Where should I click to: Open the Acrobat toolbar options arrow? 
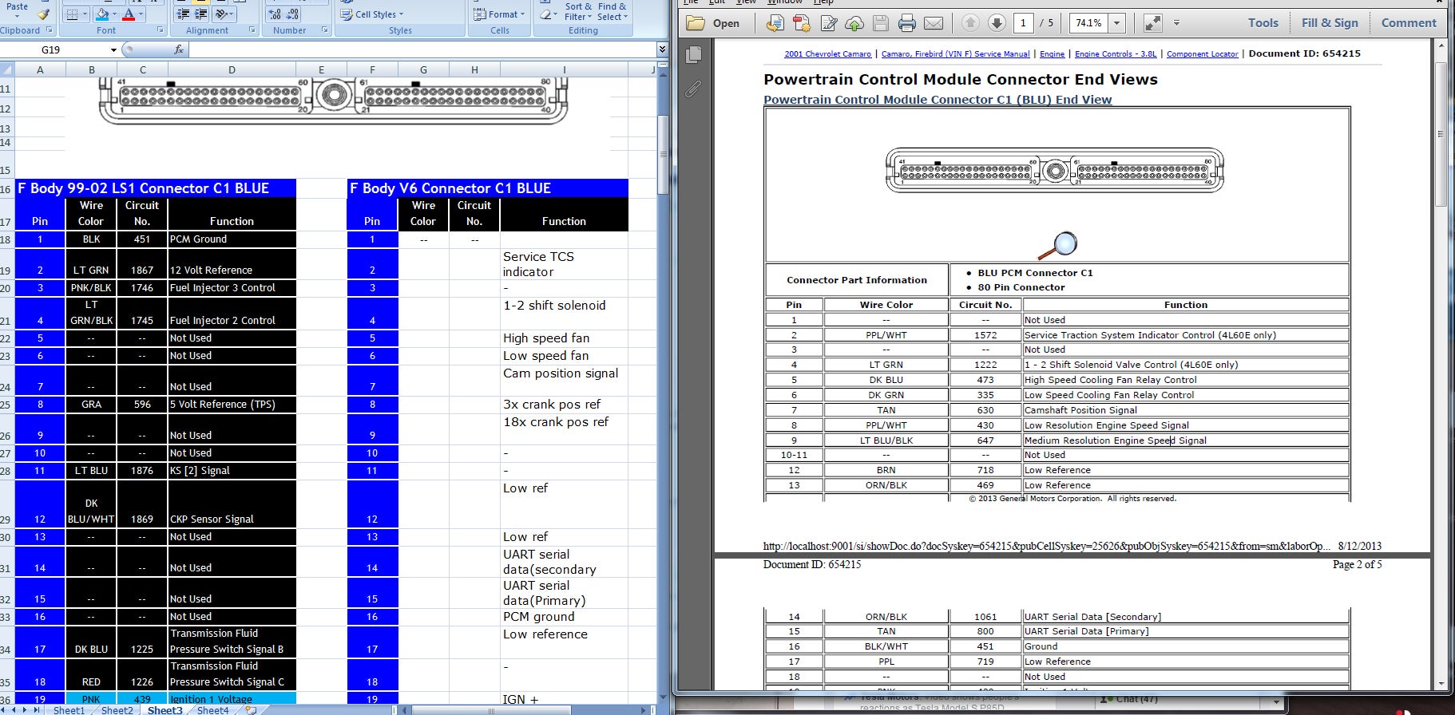[1176, 23]
